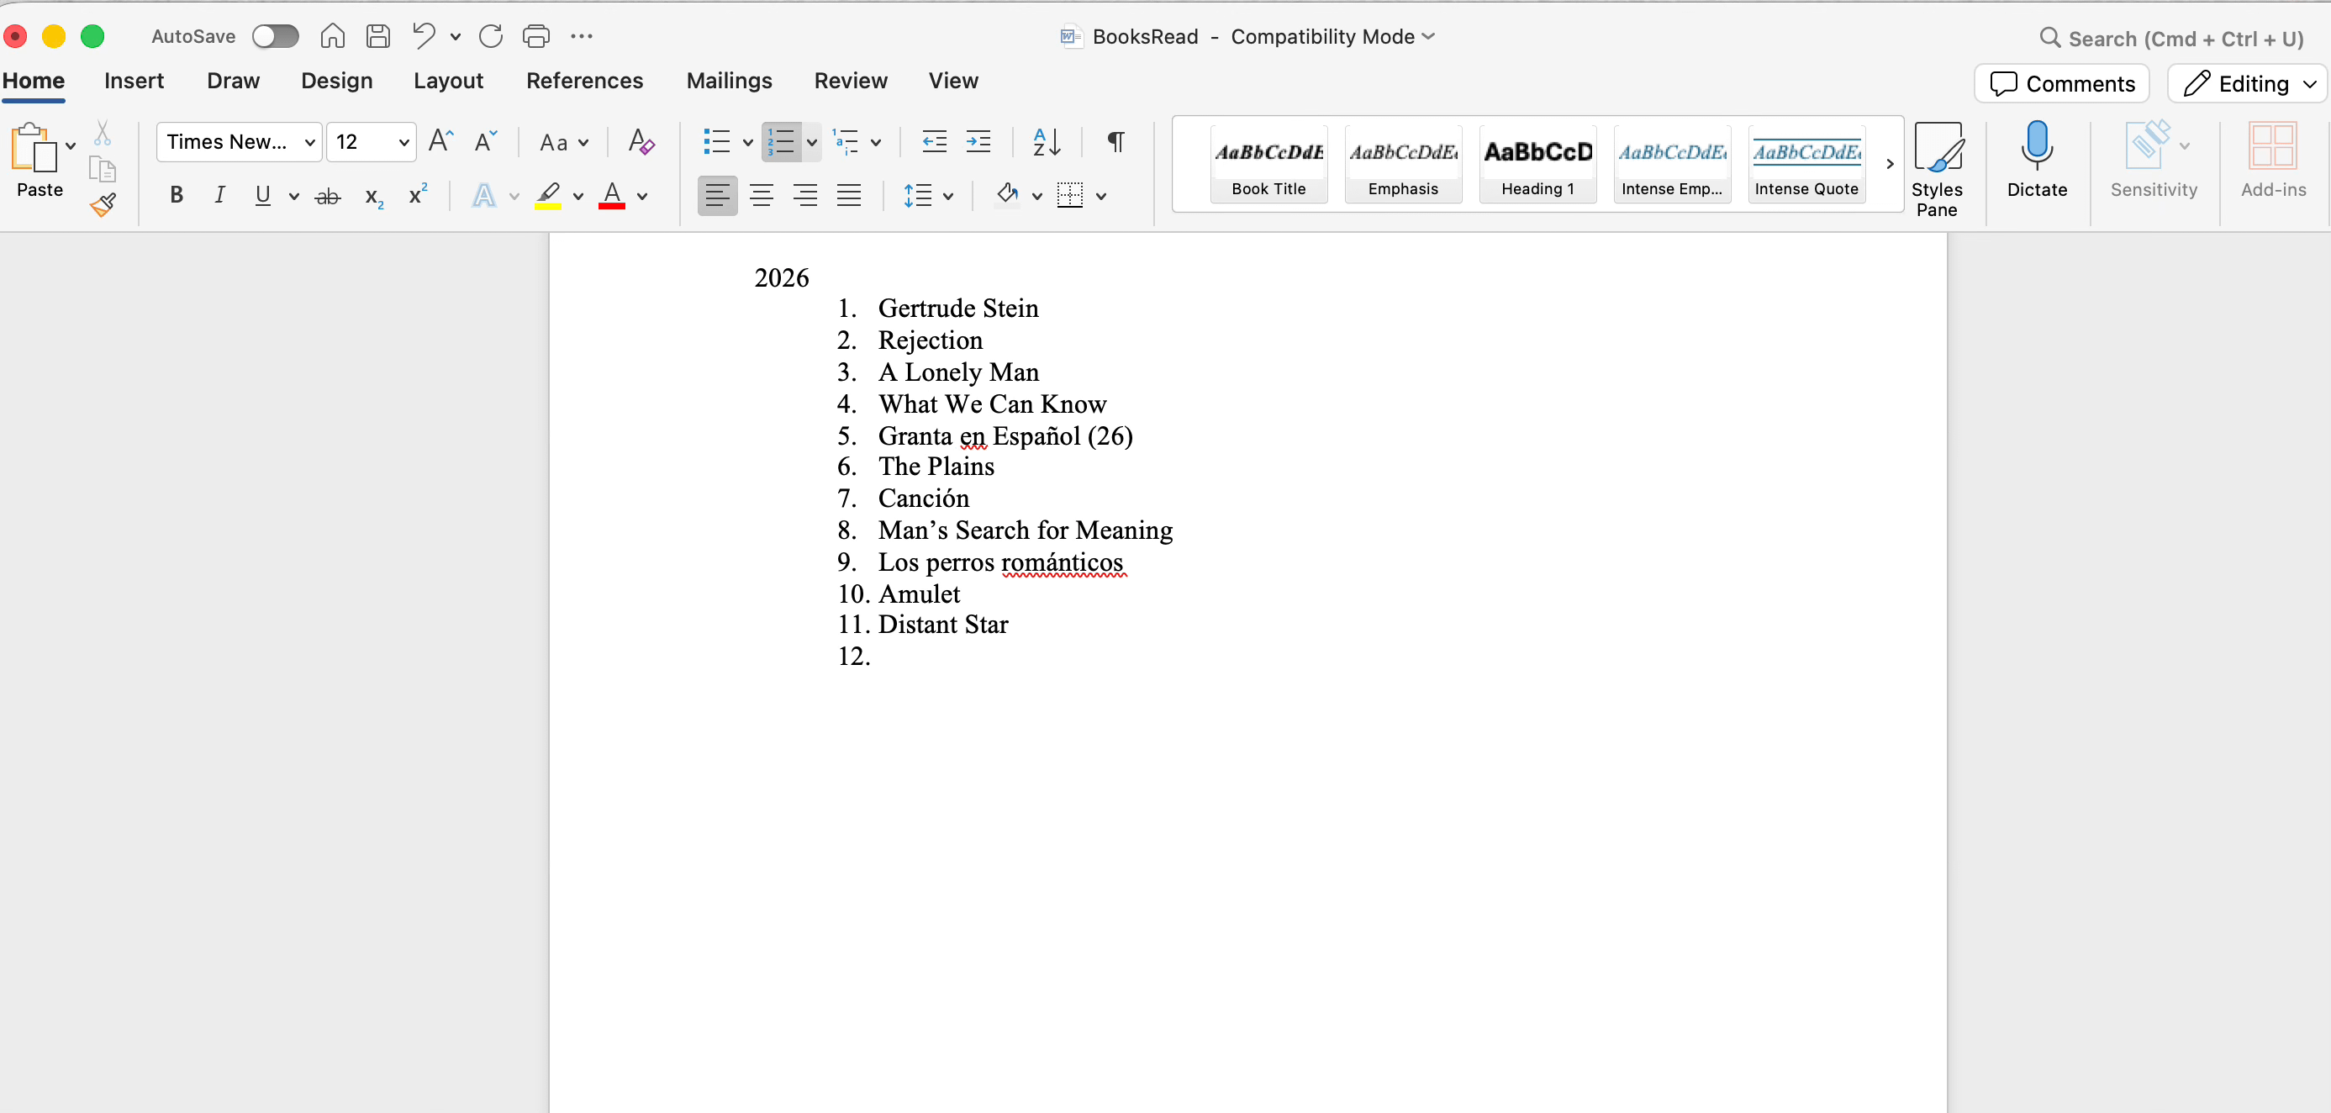Toggle numbered list formatting
Viewport: 2331px width, 1113px height.
pos(781,142)
